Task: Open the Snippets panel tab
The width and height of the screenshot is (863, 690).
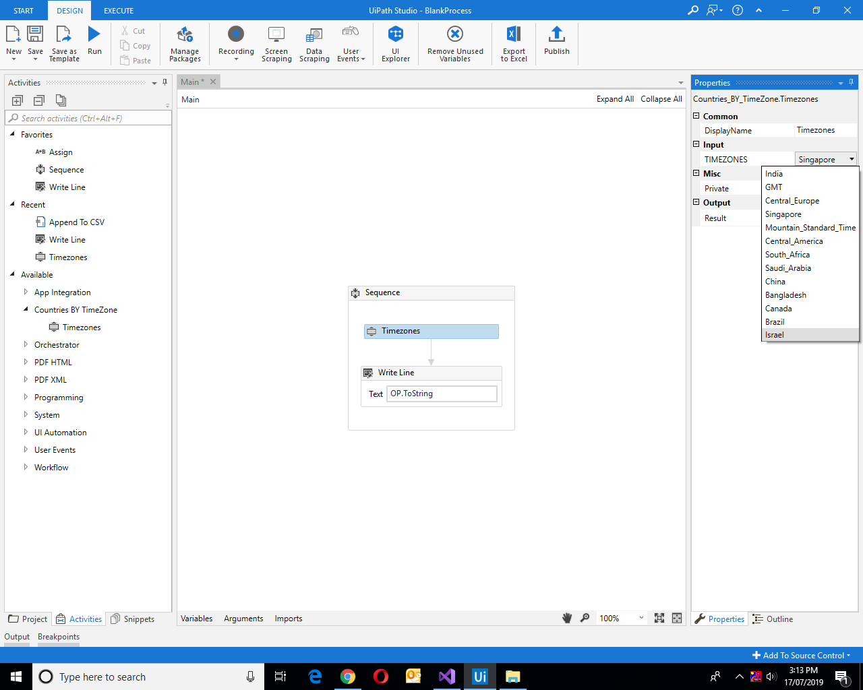Action: tap(133, 619)
